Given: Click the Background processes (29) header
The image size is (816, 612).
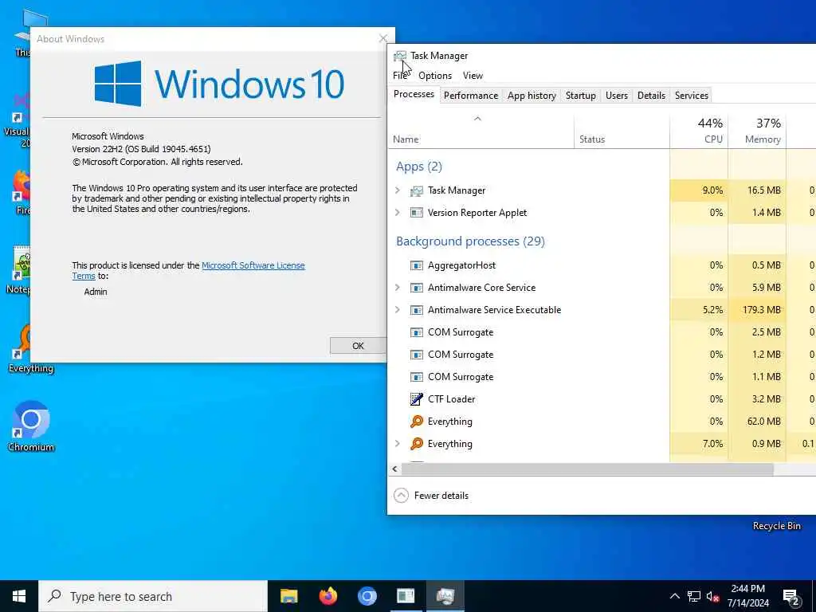Looking at the screenshot, I should [470, 241].
